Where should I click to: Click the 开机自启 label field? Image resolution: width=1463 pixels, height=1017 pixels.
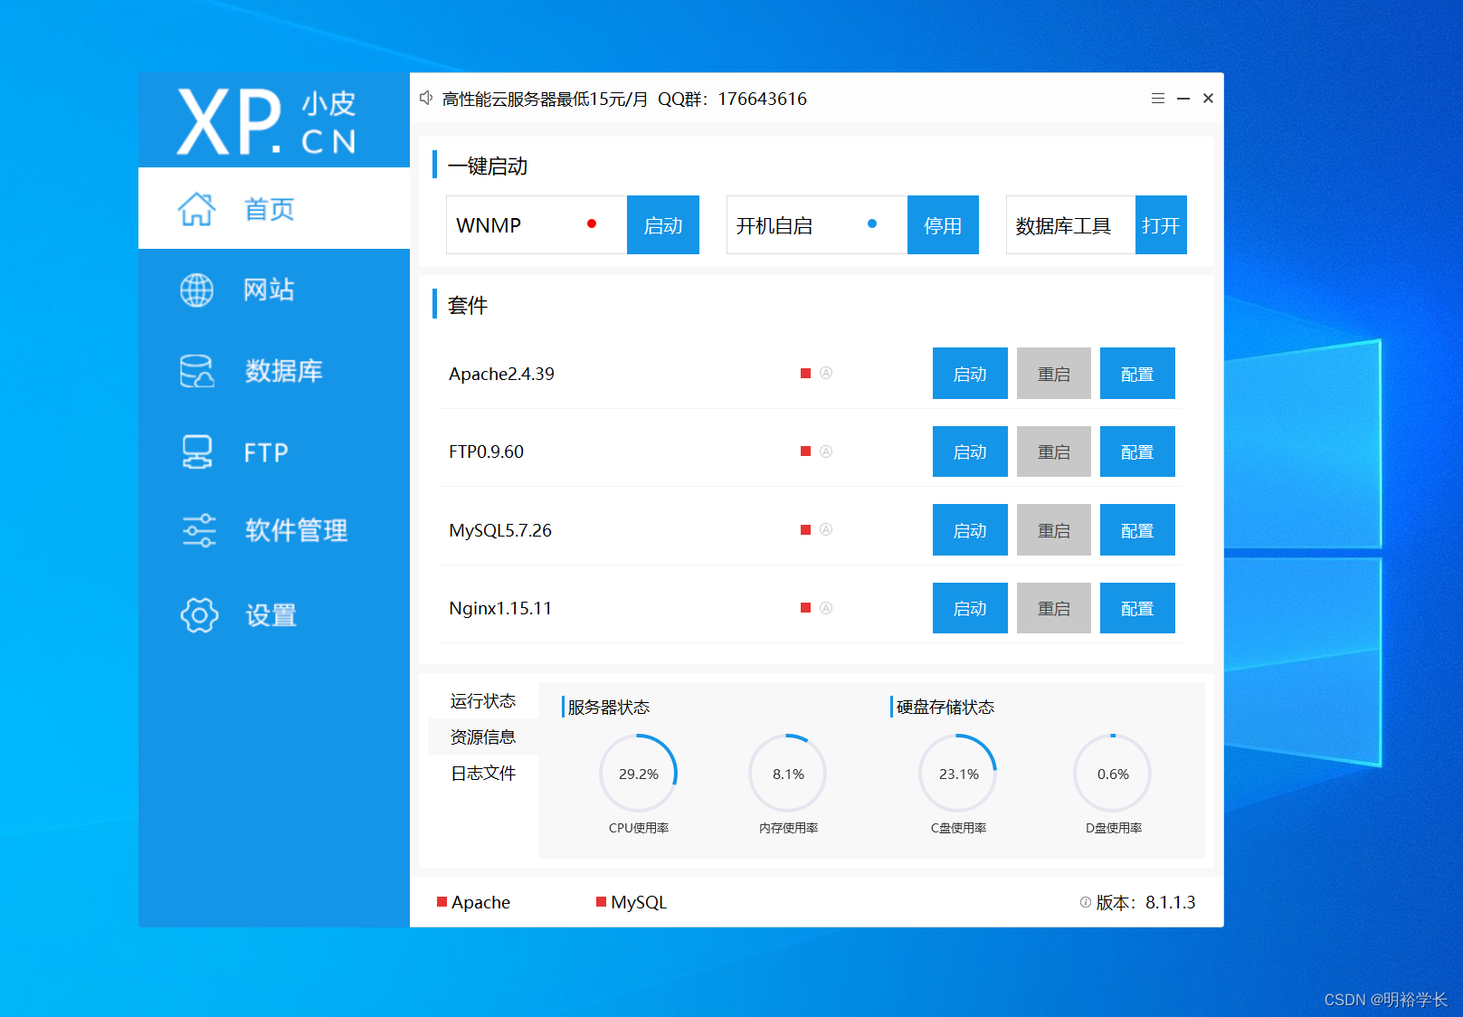817,225
